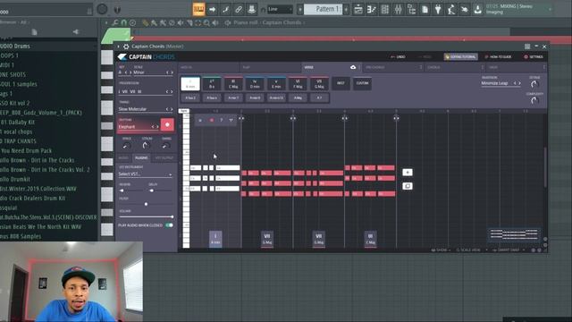Open the Sad Winter 2019 Collection WAV folder

click(38, 189)
